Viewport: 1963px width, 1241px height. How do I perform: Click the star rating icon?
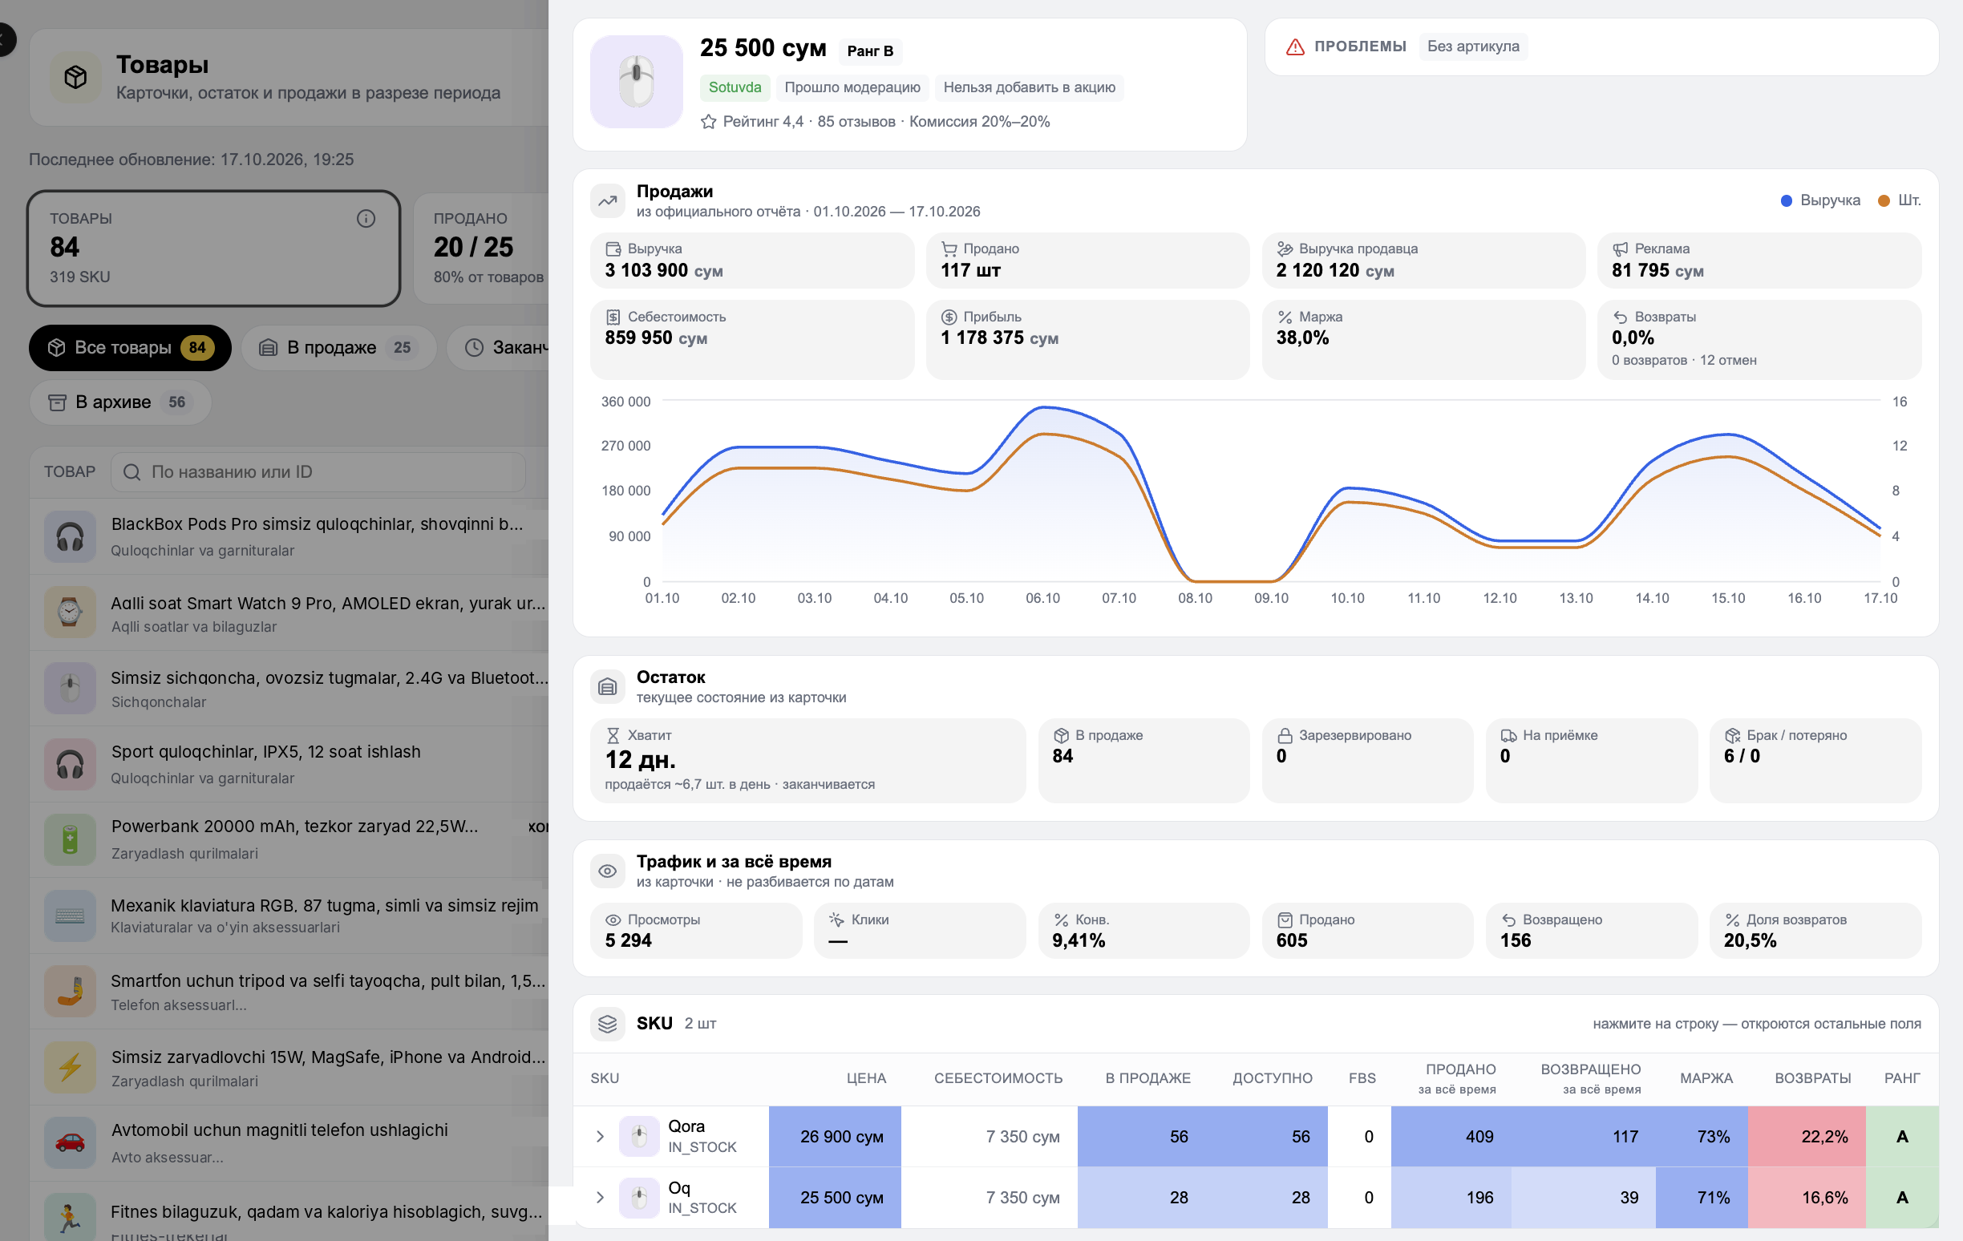coord(708,121)
